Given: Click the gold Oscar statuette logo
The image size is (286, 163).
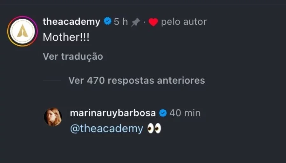Looking at the screenshot, I should [23, 31].
